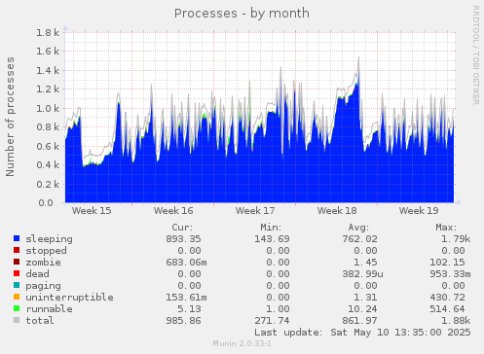Click the 'stopped' legend label
This screenshot has width=484, height=354.
pos(47,251)
